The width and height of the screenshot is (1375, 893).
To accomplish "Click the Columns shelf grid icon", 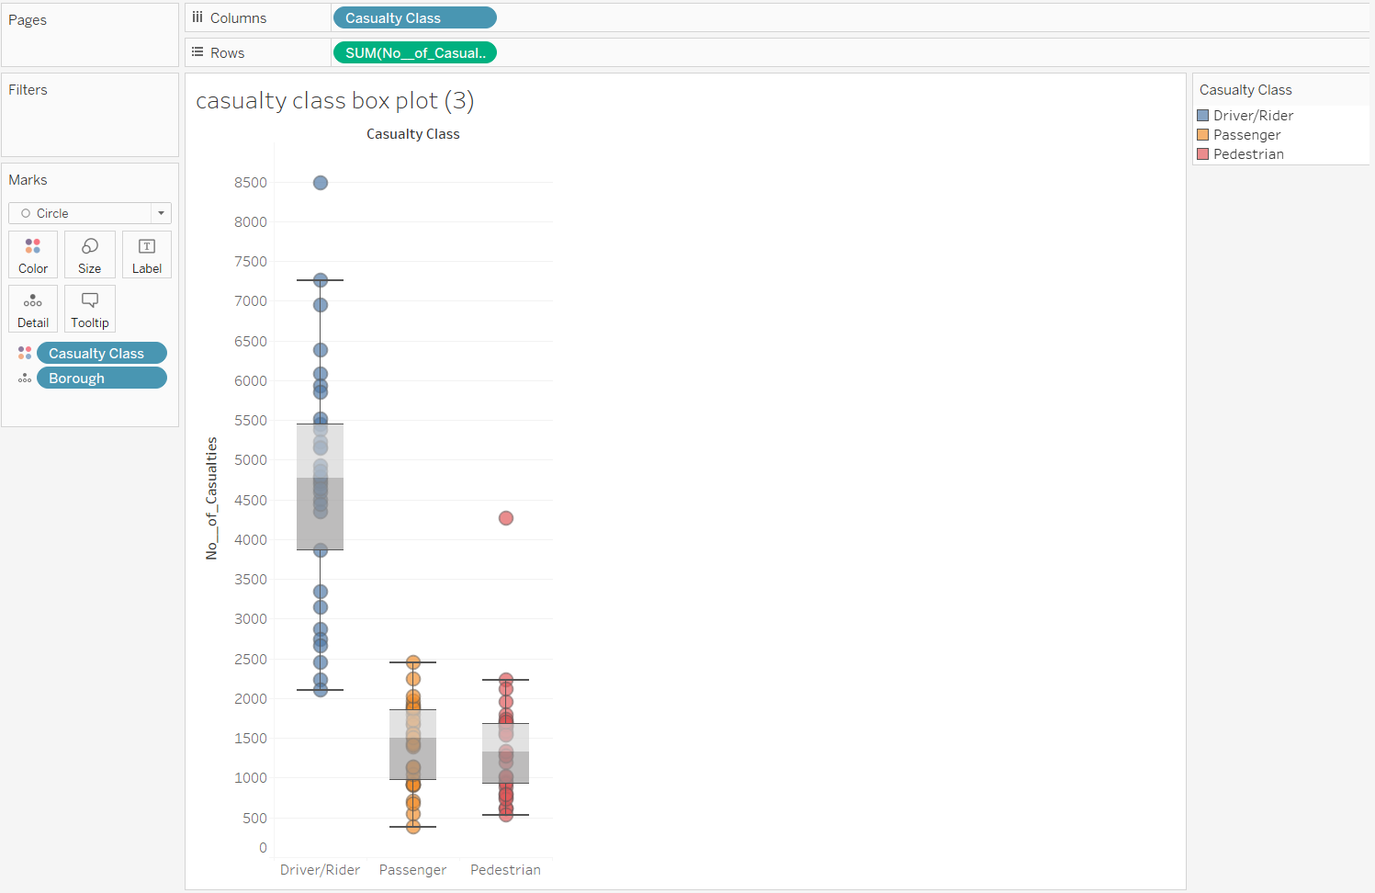I will click(x=197, y=16).
